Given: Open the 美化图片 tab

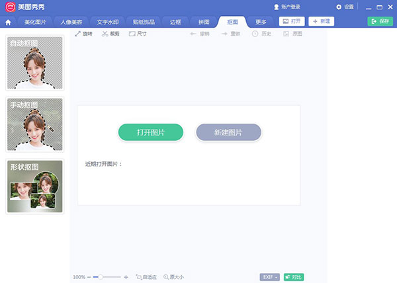Looking at the screenshot, I should (35, 22).
